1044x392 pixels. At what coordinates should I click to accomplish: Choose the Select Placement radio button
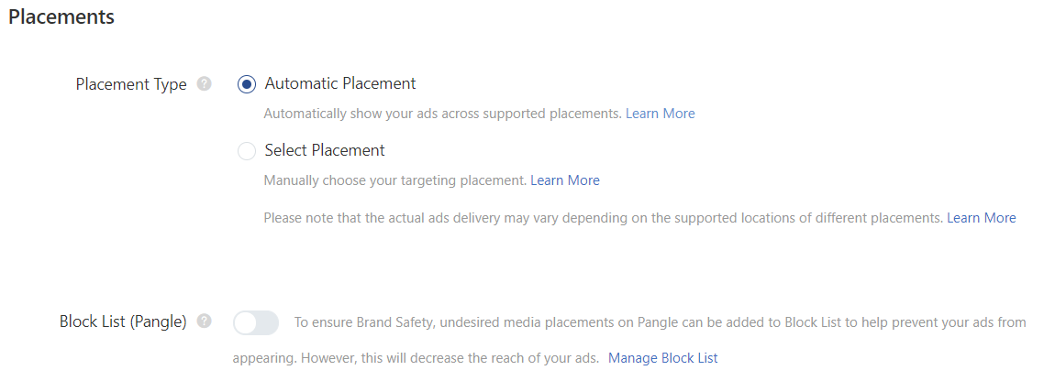tap(246, 151)
